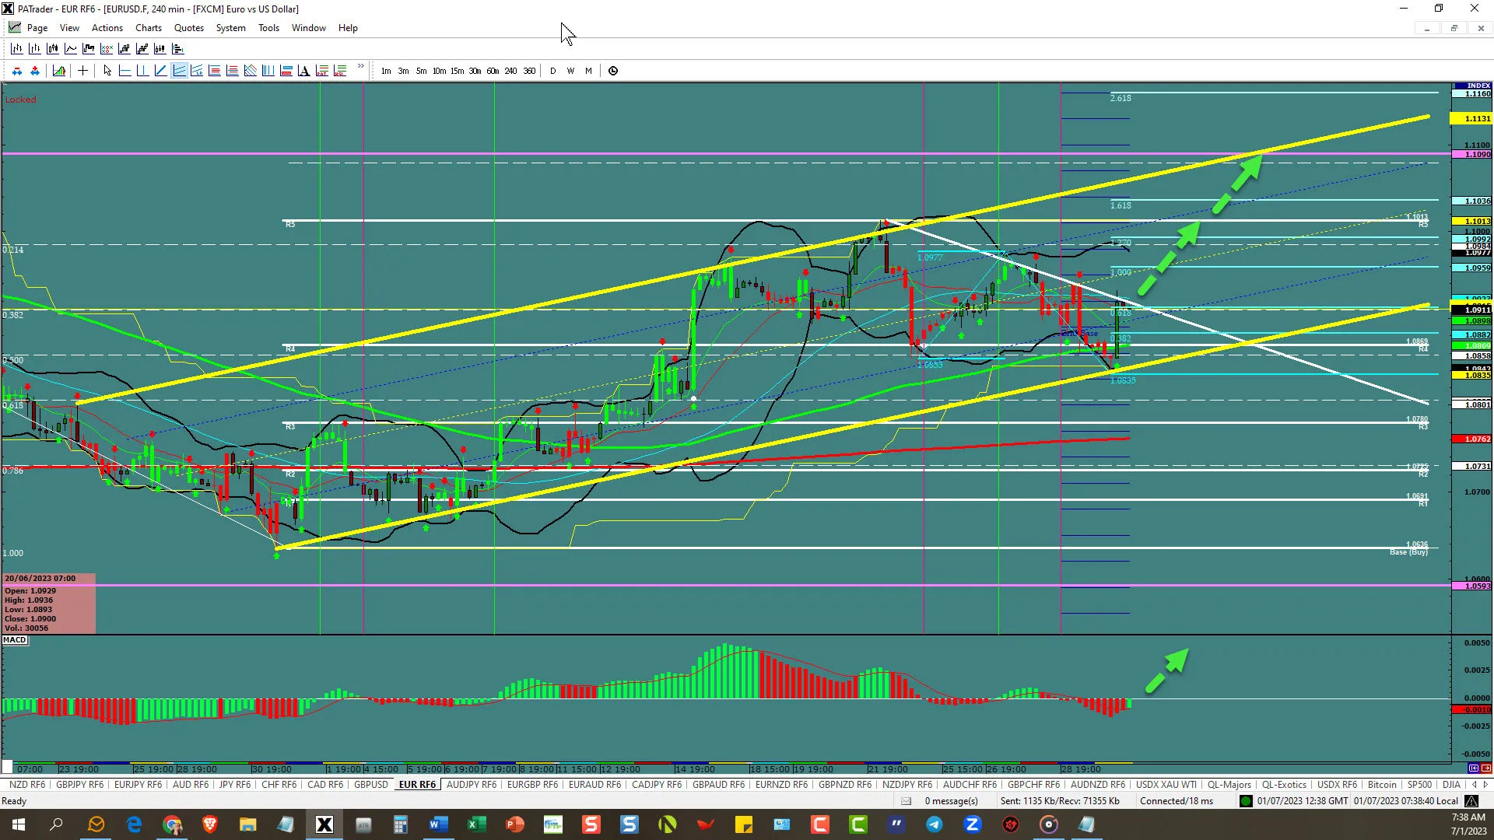The height and width of the screenshot is (840, 1494).
Task: Open the Quotes menu
Action: pyautogui.click(x=189, y=28)
